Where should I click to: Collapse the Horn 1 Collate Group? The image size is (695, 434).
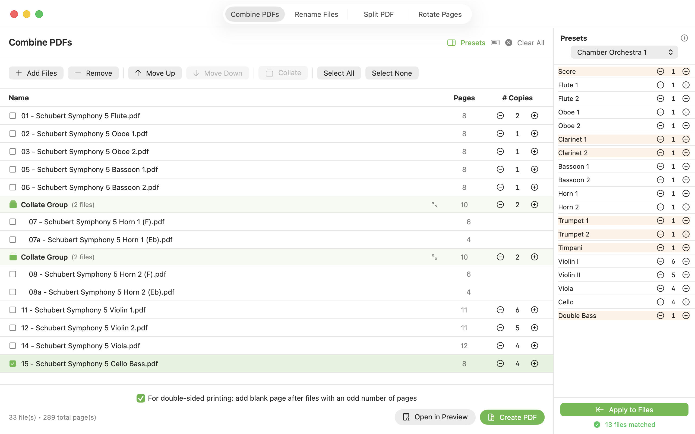pos(434,205)
